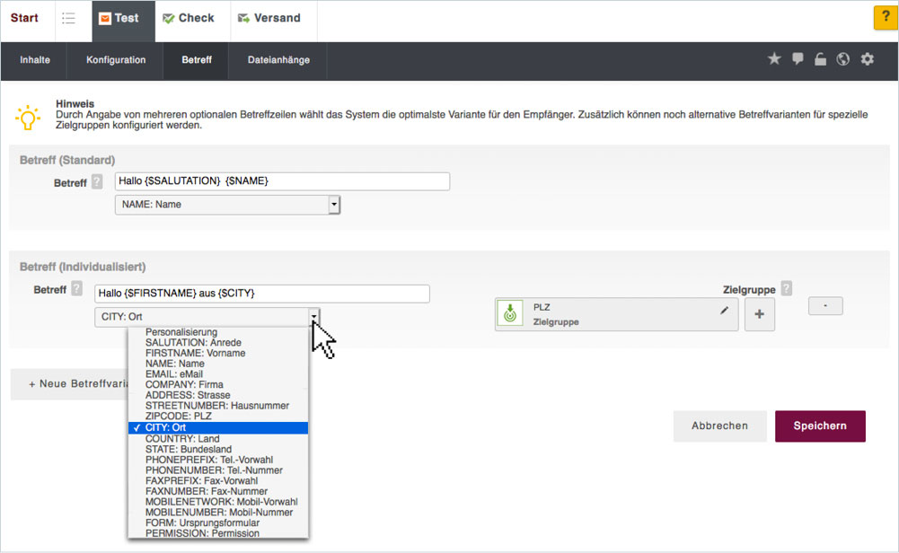This screenshot has width=899, height=553.
Task: Collapse the CITY: Ort dropdown arrow
Action: (313, 316)
